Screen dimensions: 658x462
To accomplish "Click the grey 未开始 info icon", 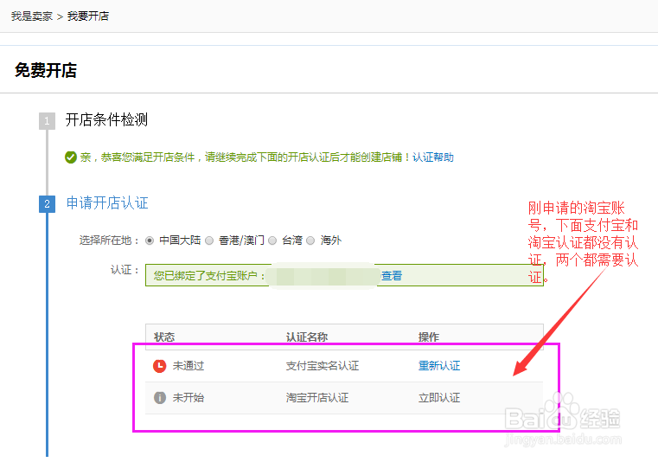I will (160, 397).
